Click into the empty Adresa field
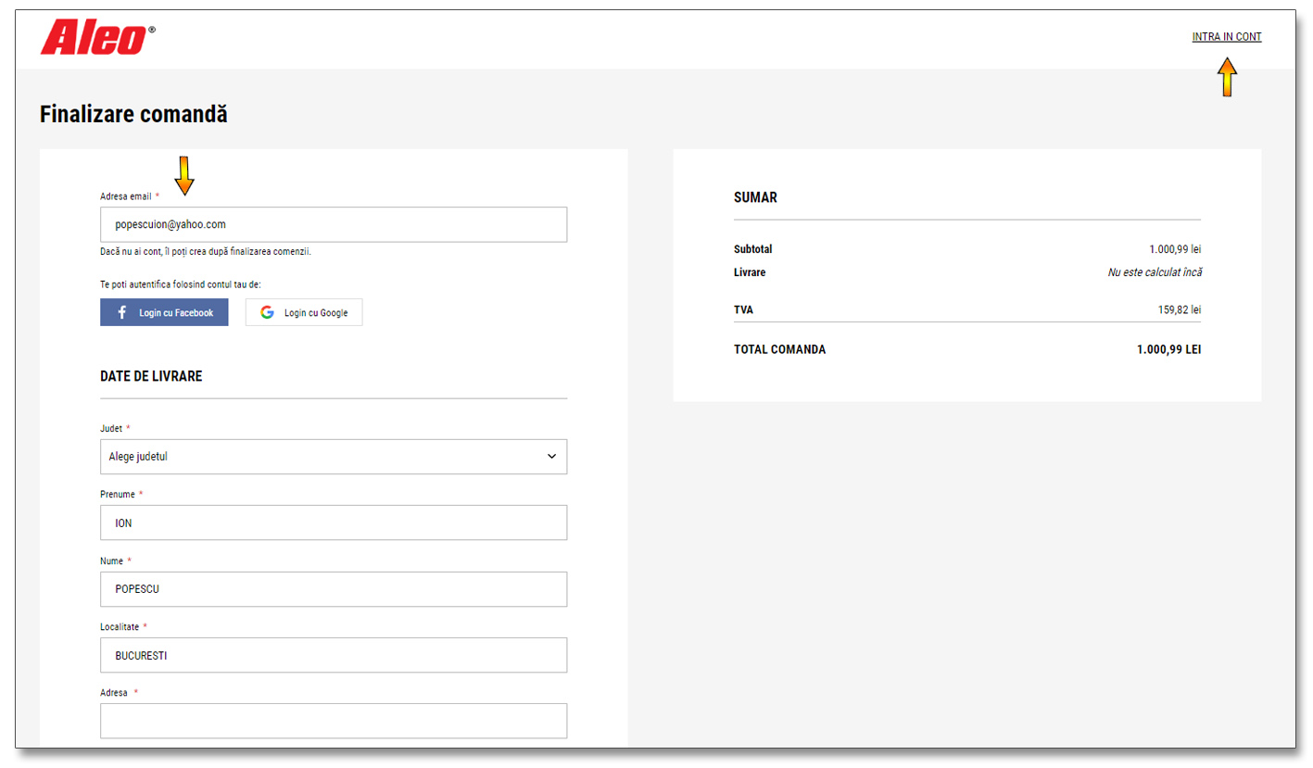 click(x=333, y=721)
